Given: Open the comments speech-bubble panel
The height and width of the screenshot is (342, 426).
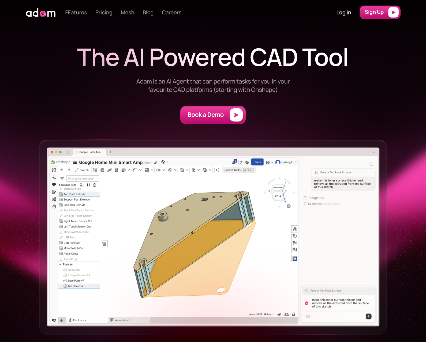Looking at the screenshot, I should 54,185.
